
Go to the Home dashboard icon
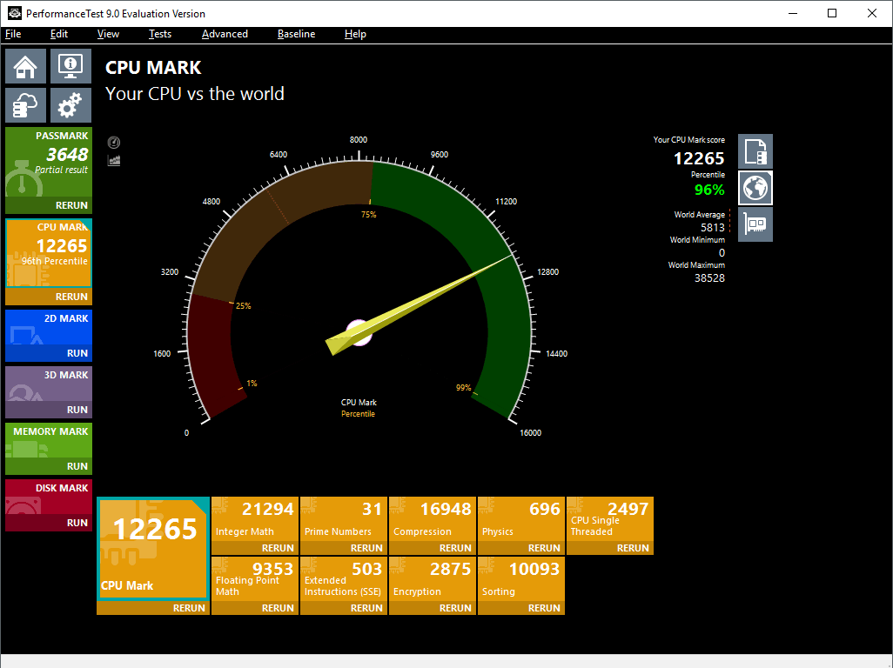pos(25,66)
